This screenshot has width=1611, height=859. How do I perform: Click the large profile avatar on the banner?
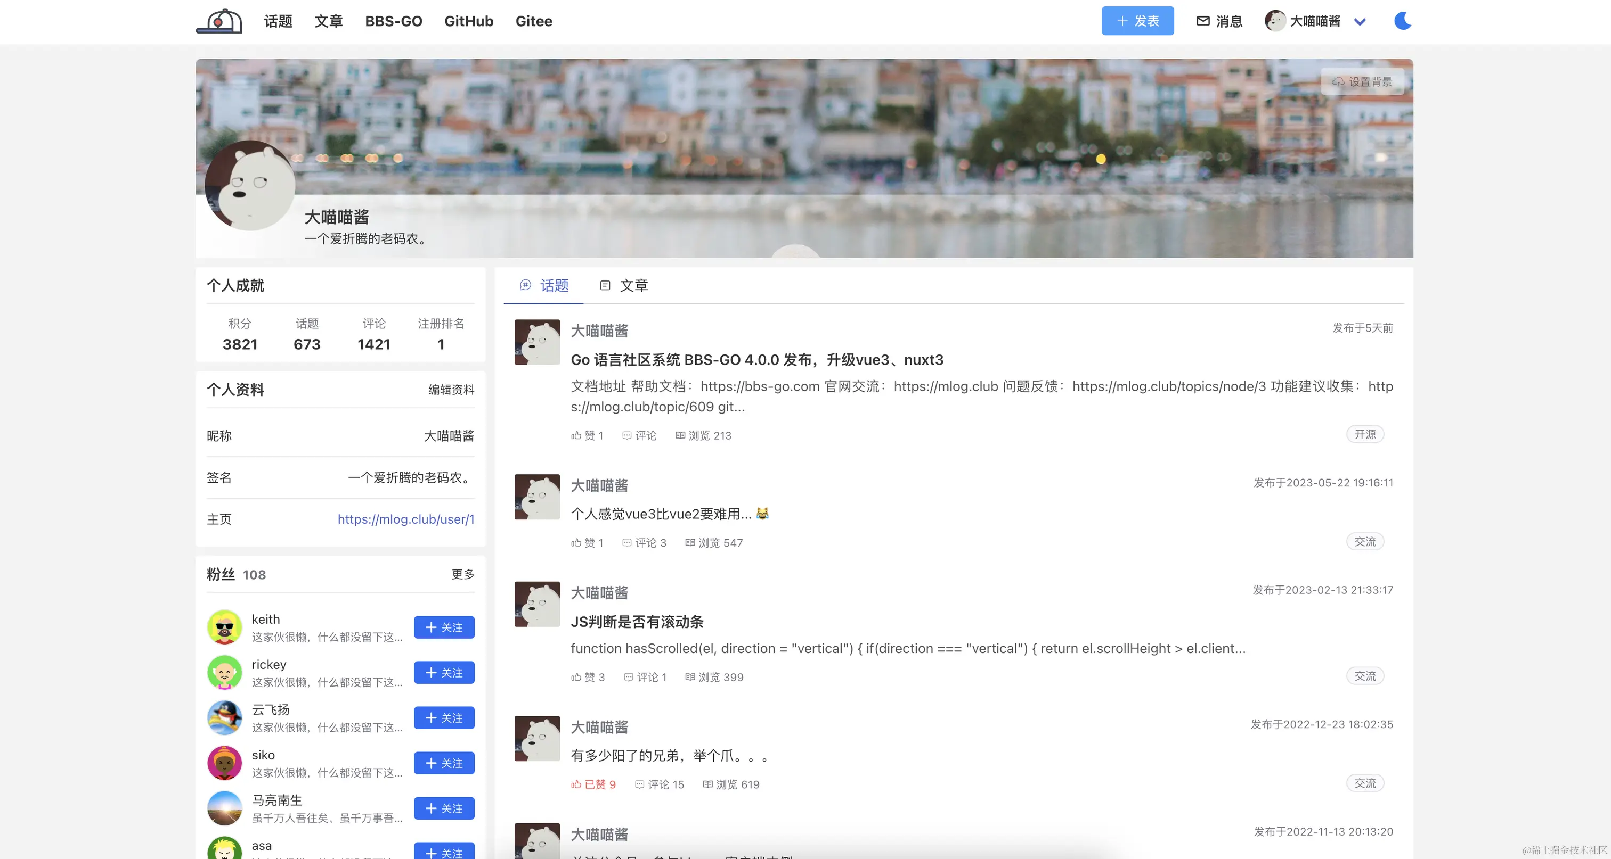tap(250, 186)
